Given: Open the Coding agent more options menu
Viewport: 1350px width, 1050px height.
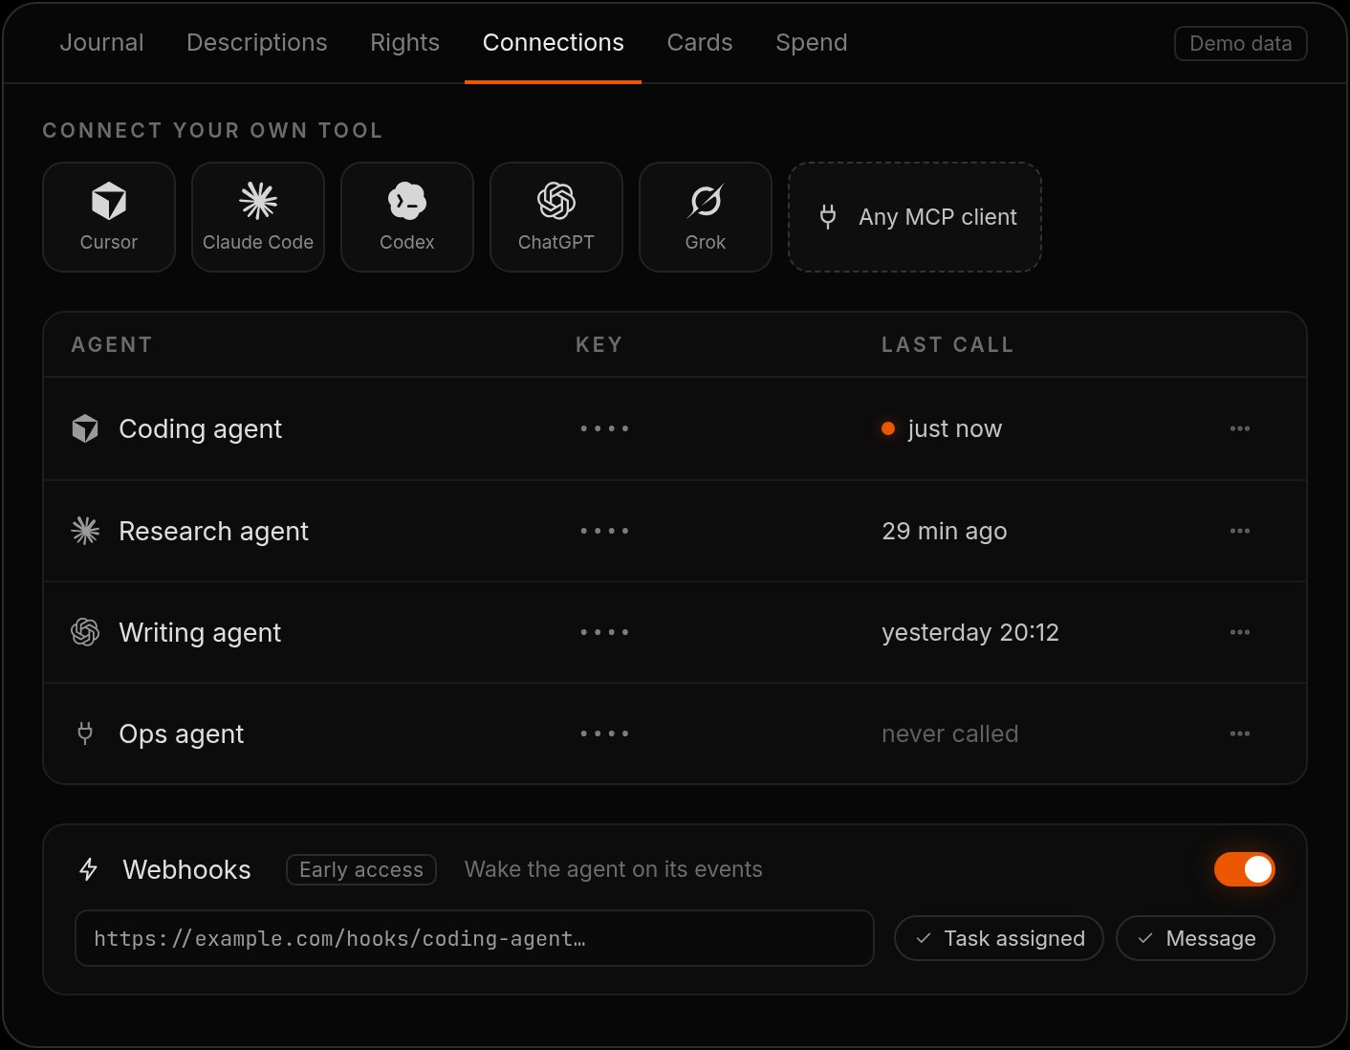Looking at the screenshot, I should coord(1240,428).
